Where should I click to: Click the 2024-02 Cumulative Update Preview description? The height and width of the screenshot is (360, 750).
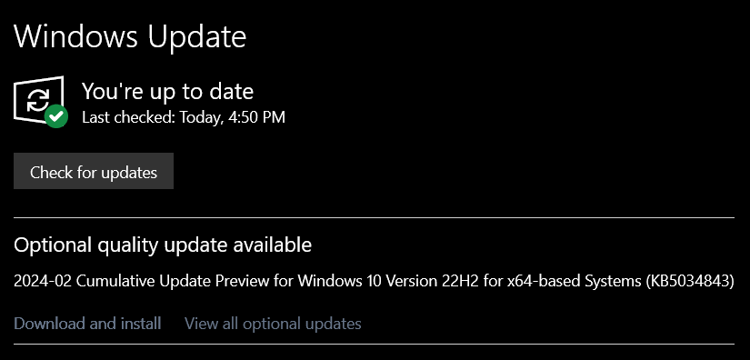click(374, 281)
